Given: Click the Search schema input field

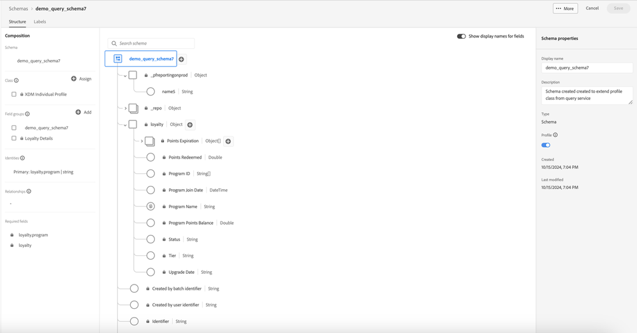Looking at the screenshot, I should (x=153, y=43).
